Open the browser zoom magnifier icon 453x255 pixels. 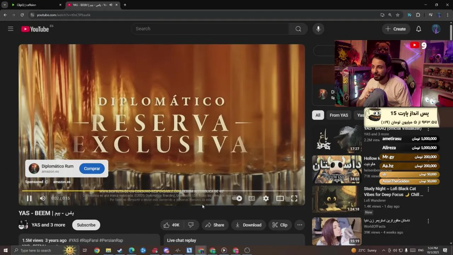[390, 15]
